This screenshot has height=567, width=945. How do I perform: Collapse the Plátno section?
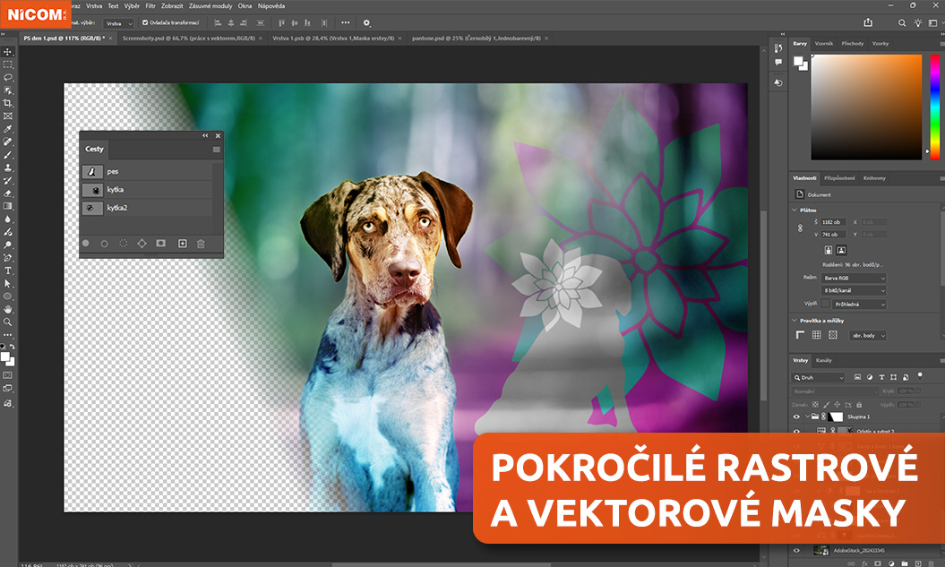click(795, 210)
